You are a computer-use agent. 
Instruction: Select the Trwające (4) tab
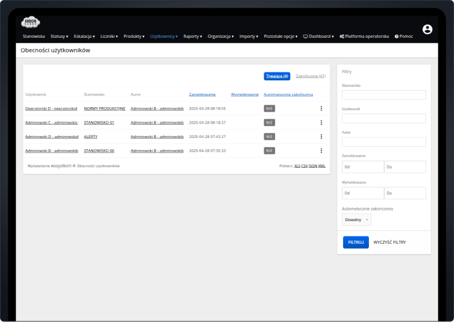(x=277, y=76)
